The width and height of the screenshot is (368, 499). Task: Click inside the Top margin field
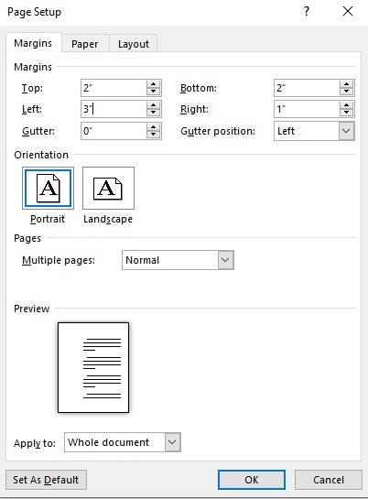click(114, 88)
